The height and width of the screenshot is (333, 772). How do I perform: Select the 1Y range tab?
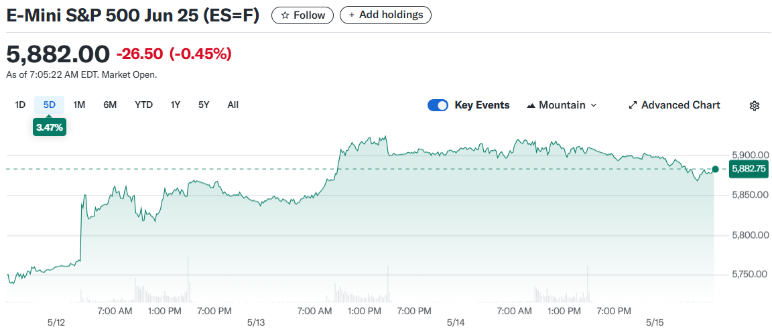(176, 105)
